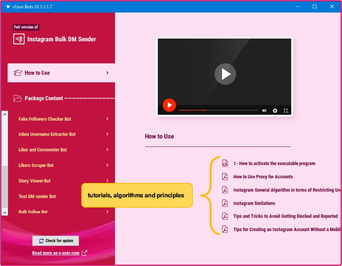Click the graduation cap icon beside How to Use
This screenshot has height=266, width=342.
(18, 73)
